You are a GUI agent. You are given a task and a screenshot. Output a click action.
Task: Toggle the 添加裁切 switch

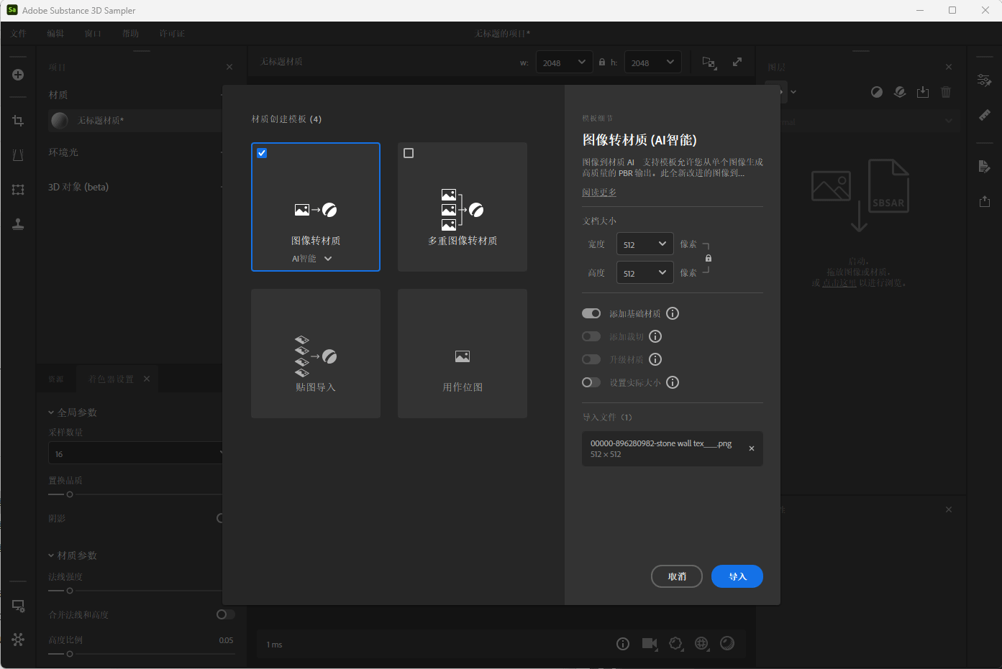(591, 336)
